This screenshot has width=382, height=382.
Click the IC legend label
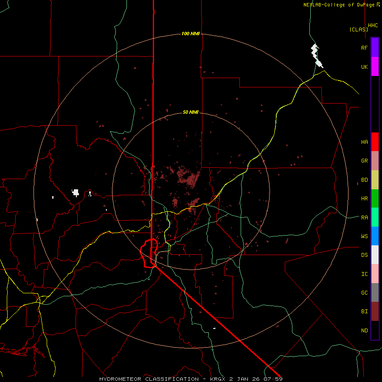364,274
